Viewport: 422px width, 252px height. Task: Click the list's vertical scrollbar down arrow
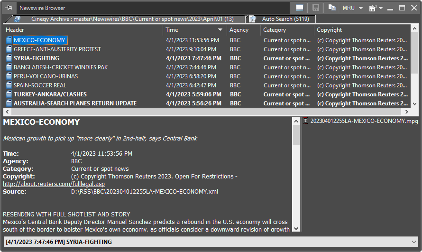pyautogui.click(x=414, y=103)
